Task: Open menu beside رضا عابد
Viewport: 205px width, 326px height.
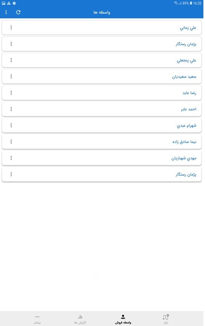Action: point(11,93)
